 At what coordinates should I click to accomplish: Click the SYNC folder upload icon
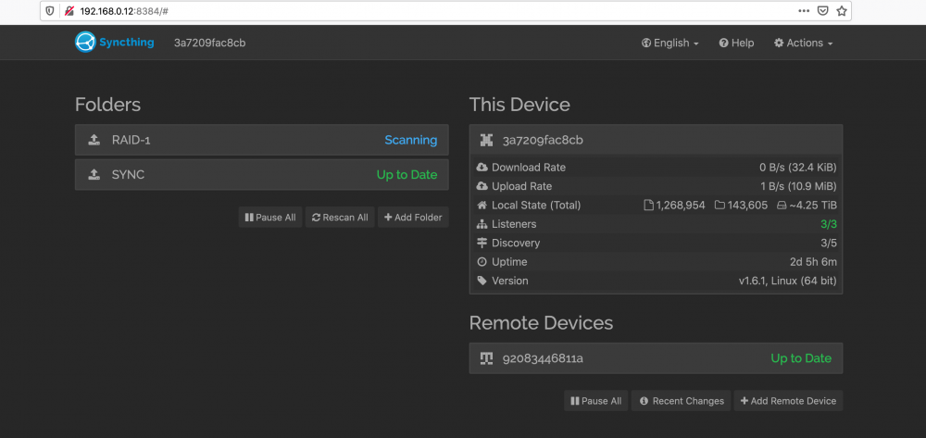pyautogui.click(x=94, y=175)
